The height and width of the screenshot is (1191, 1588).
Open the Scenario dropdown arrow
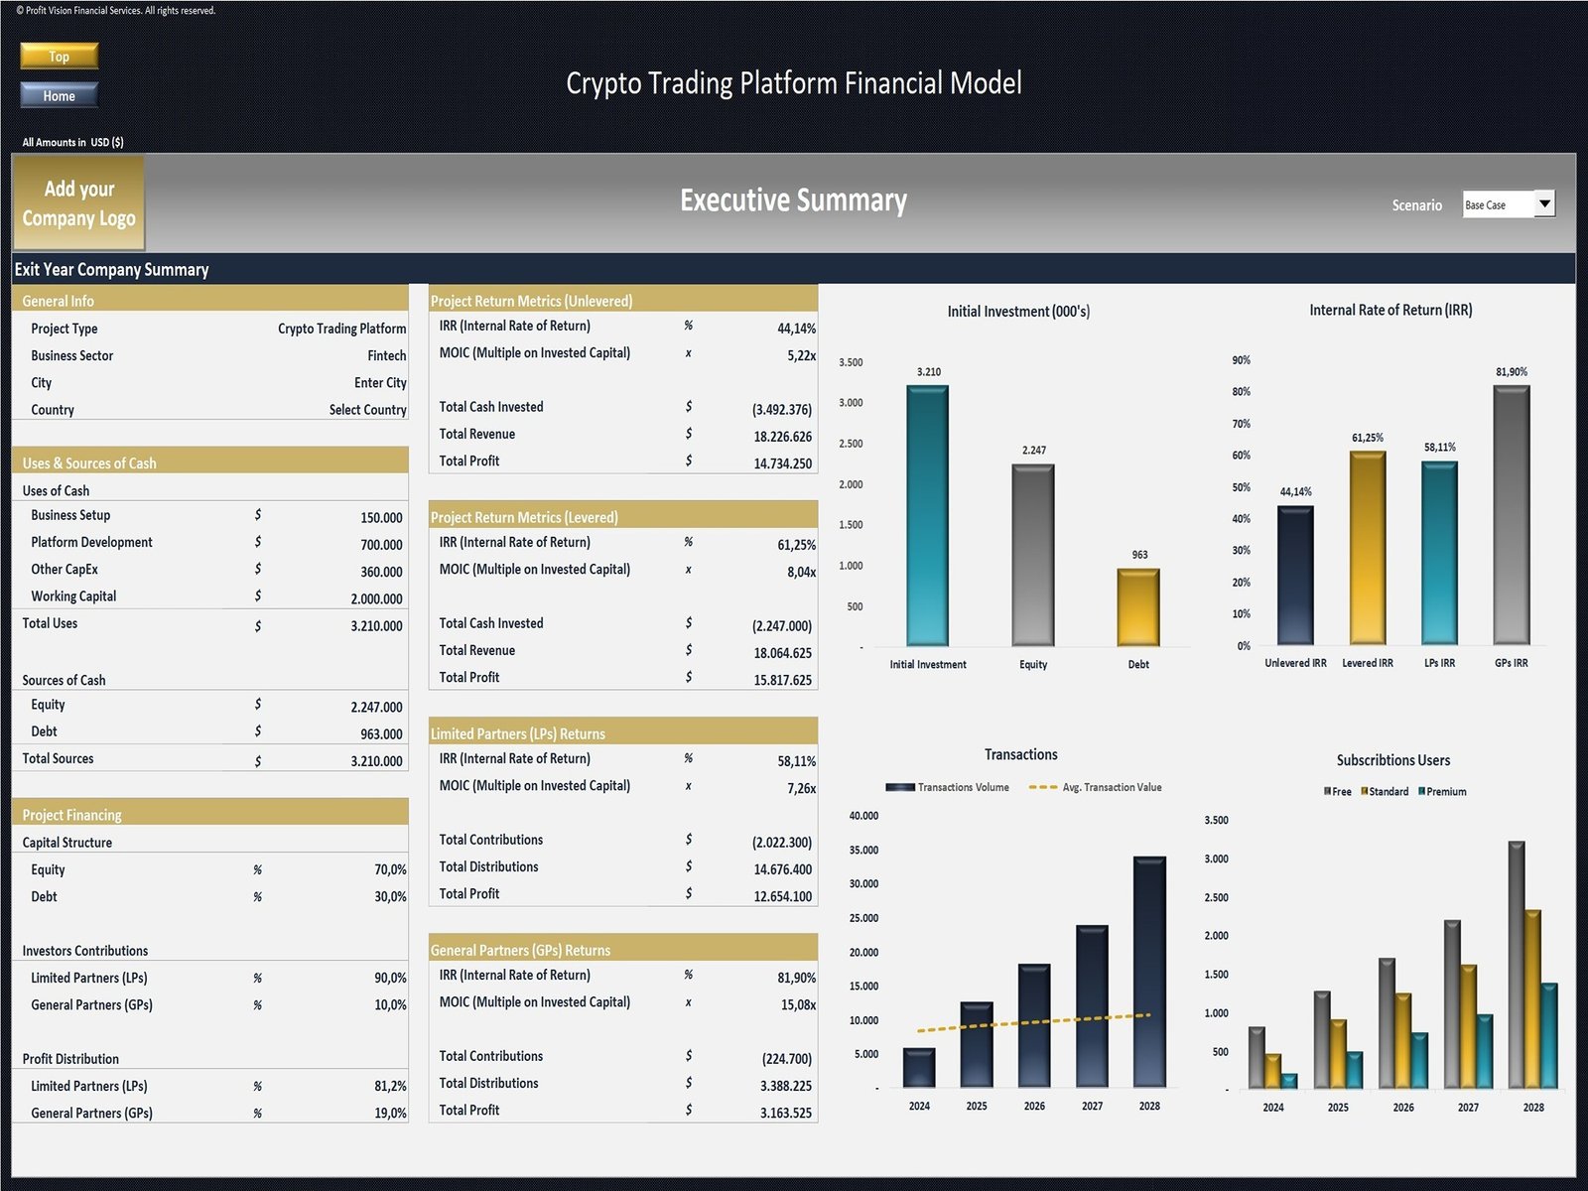(1544, 204)
